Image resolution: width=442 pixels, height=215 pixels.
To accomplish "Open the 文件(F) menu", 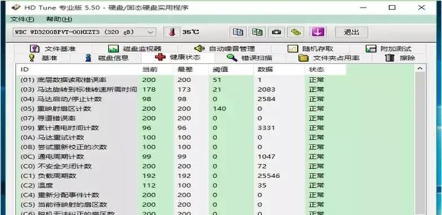I will (22, 20).
